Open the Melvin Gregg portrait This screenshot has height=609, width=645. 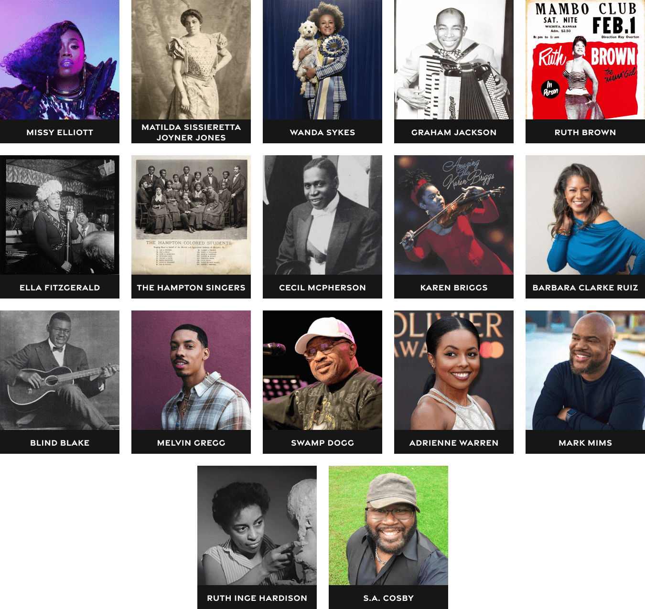click(x=191, y=370)
